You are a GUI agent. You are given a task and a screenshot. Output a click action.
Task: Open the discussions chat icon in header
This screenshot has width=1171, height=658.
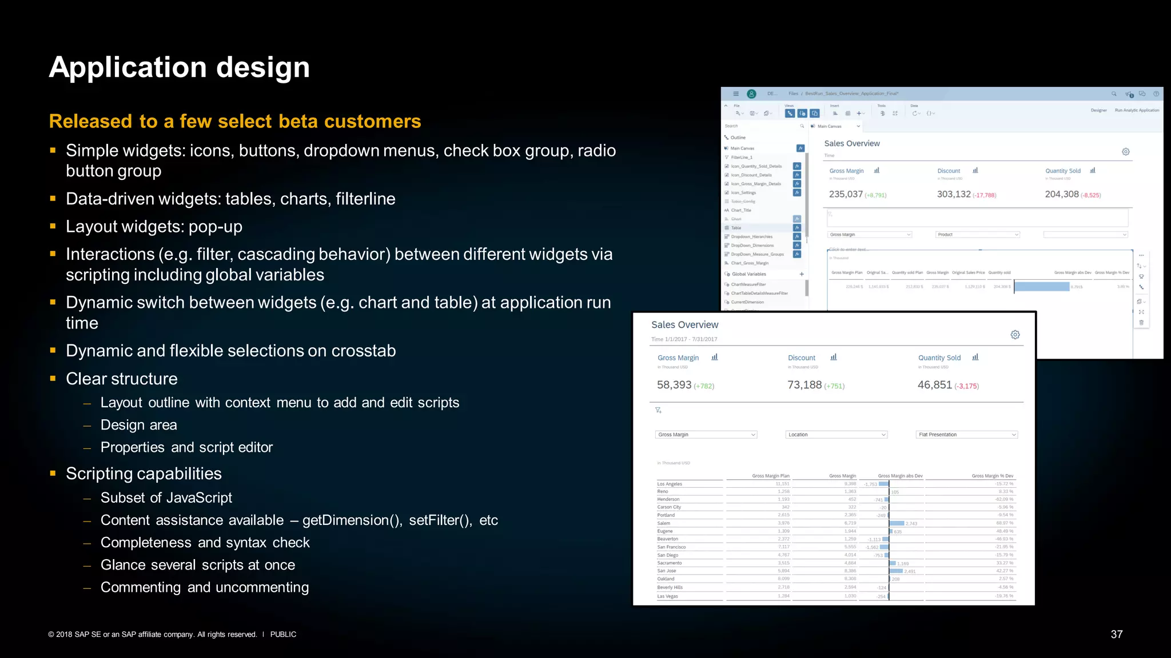tap(1142, 94)
